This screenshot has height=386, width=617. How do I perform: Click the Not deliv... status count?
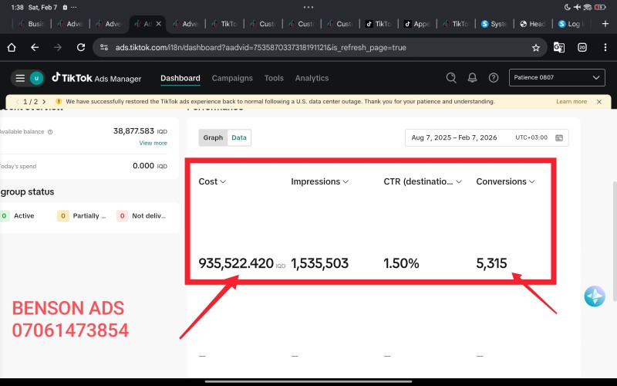pos(122,216)
